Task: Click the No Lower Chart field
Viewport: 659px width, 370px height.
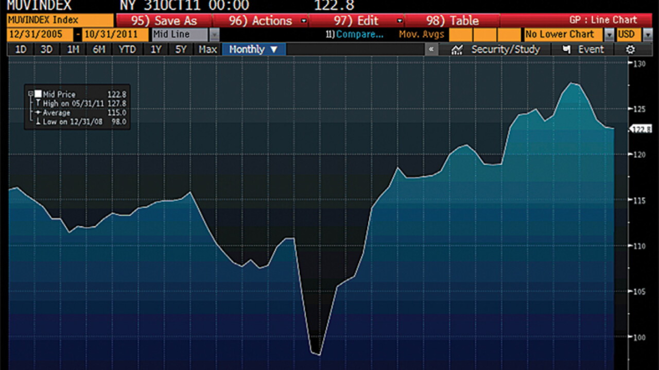Action: (563, 34)
